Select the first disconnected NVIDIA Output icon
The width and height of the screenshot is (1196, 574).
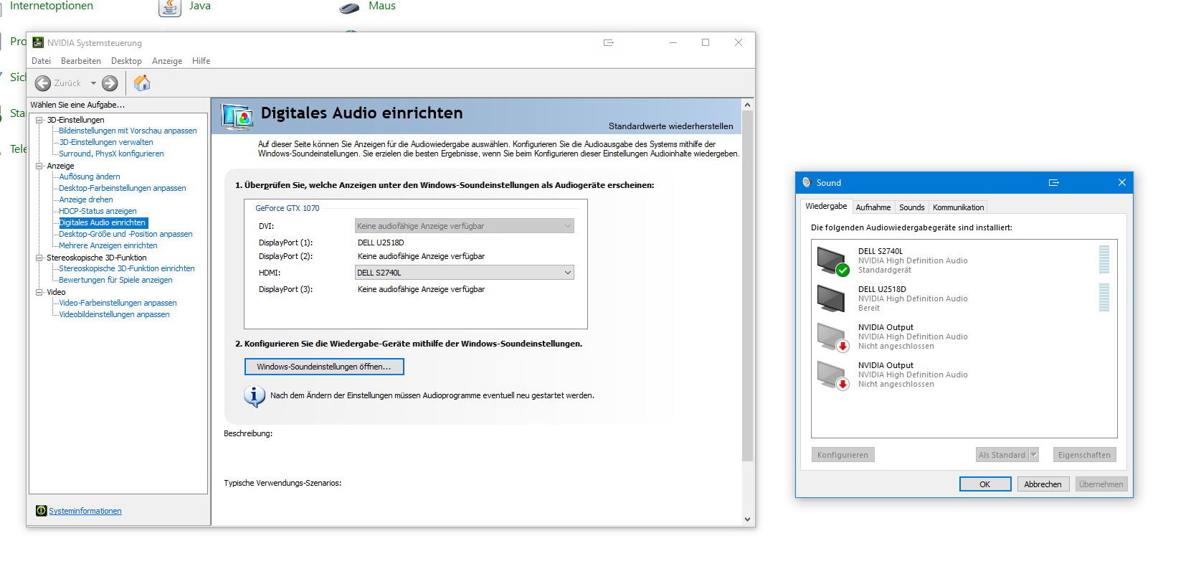(832, 337)
